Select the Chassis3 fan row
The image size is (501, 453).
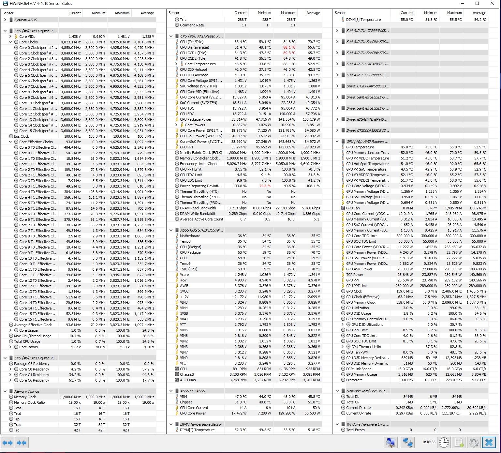[244, 374]
